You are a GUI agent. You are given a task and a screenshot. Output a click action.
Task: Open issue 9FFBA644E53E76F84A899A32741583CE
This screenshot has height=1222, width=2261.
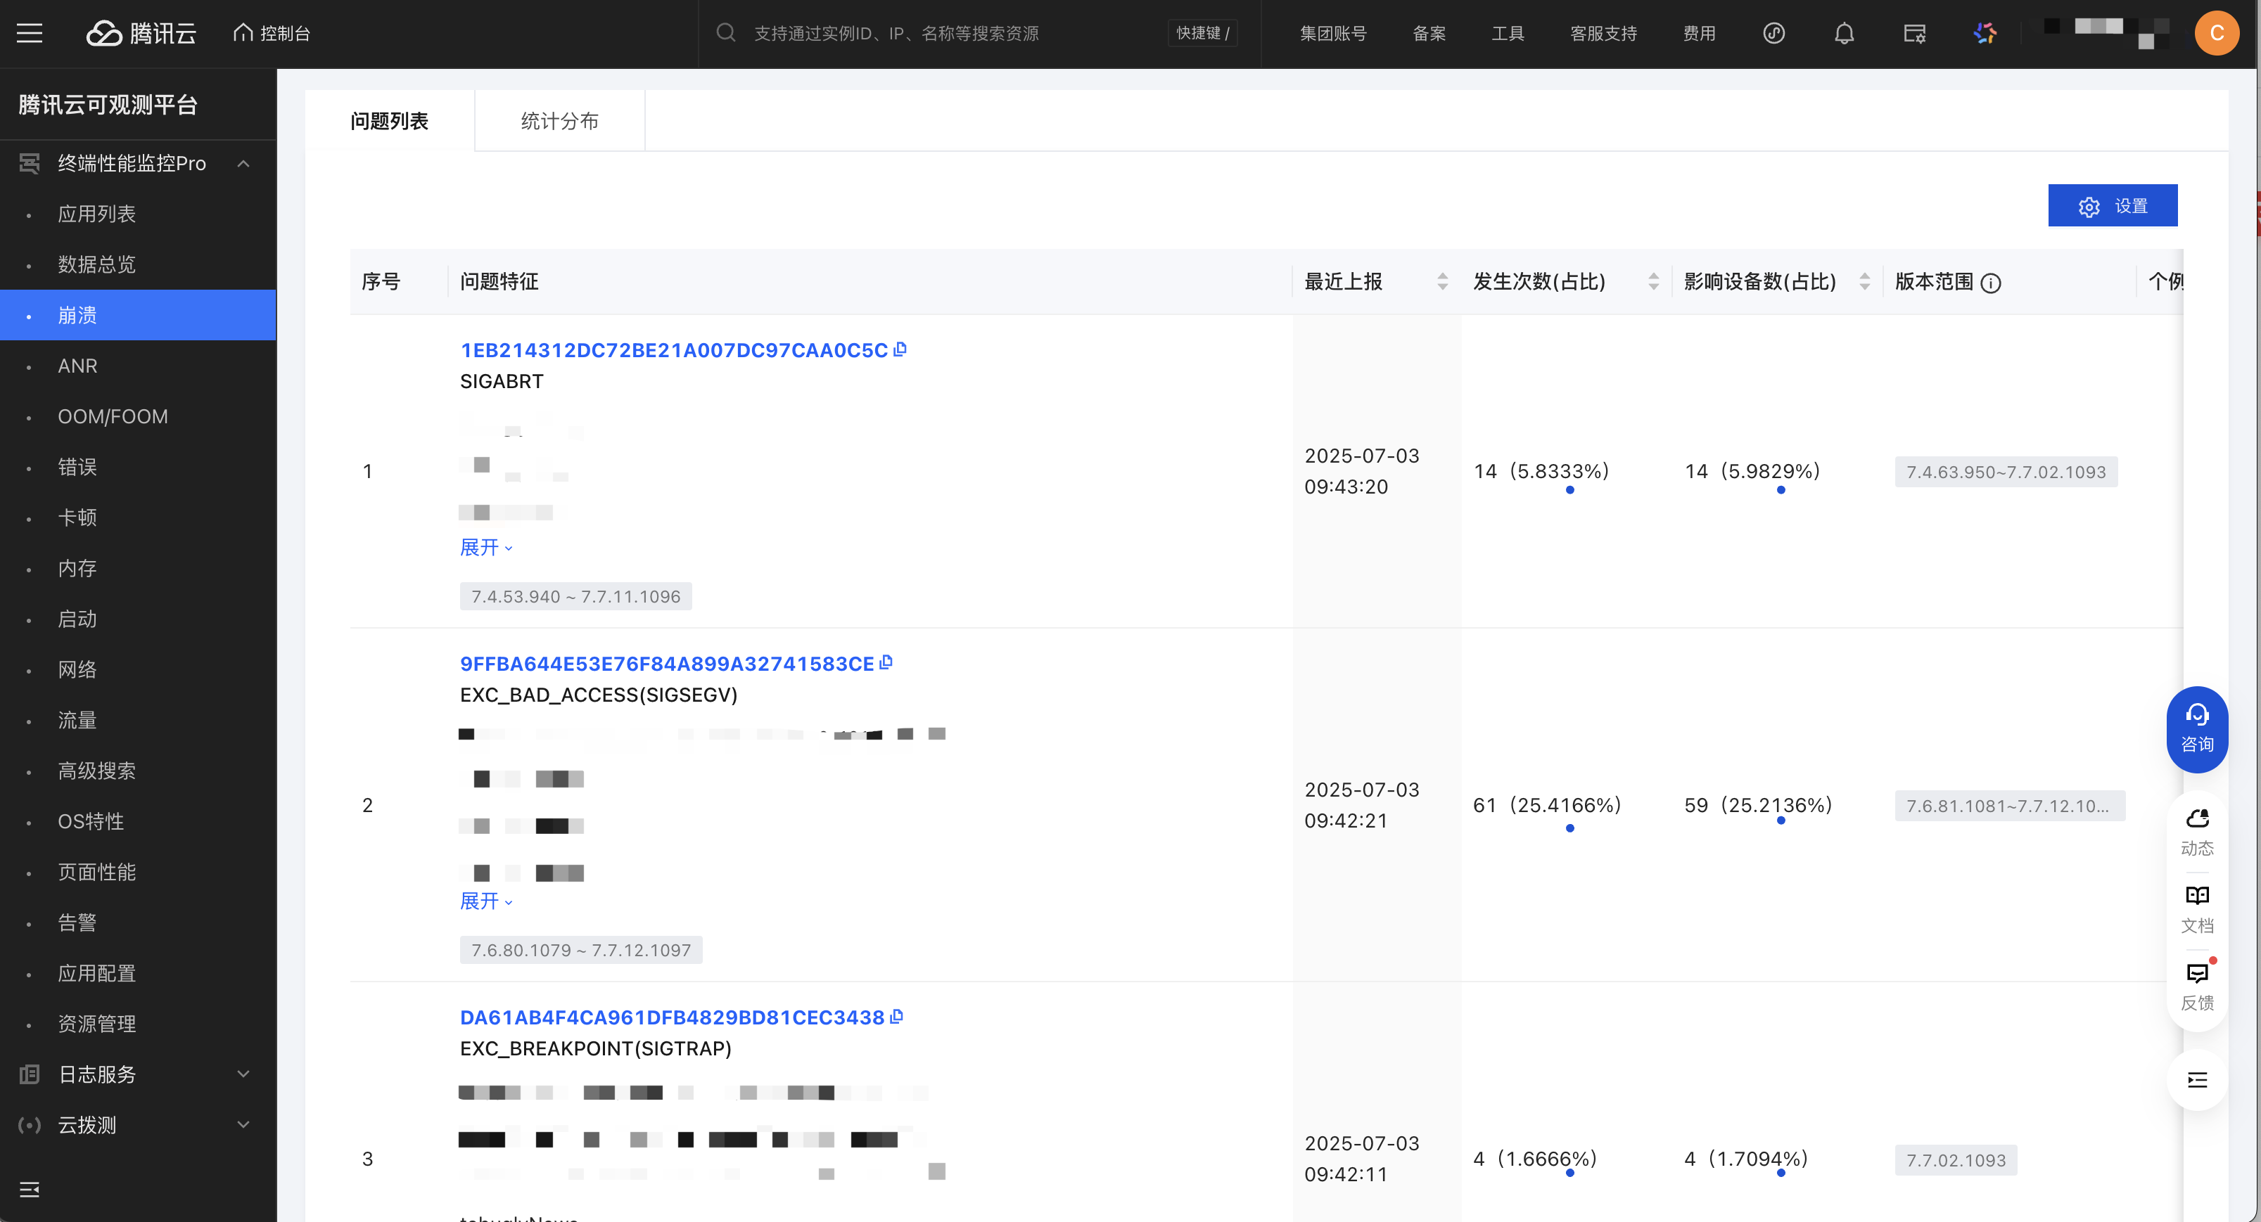point(667,663)
